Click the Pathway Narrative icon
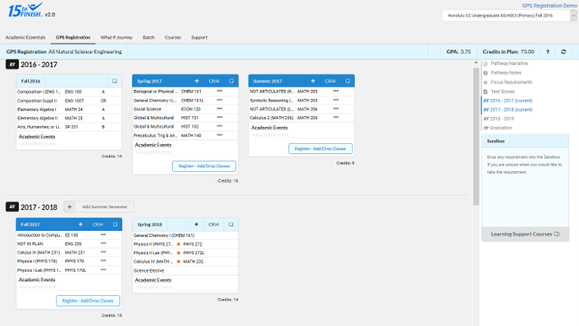579x326 pixels. 486,63
